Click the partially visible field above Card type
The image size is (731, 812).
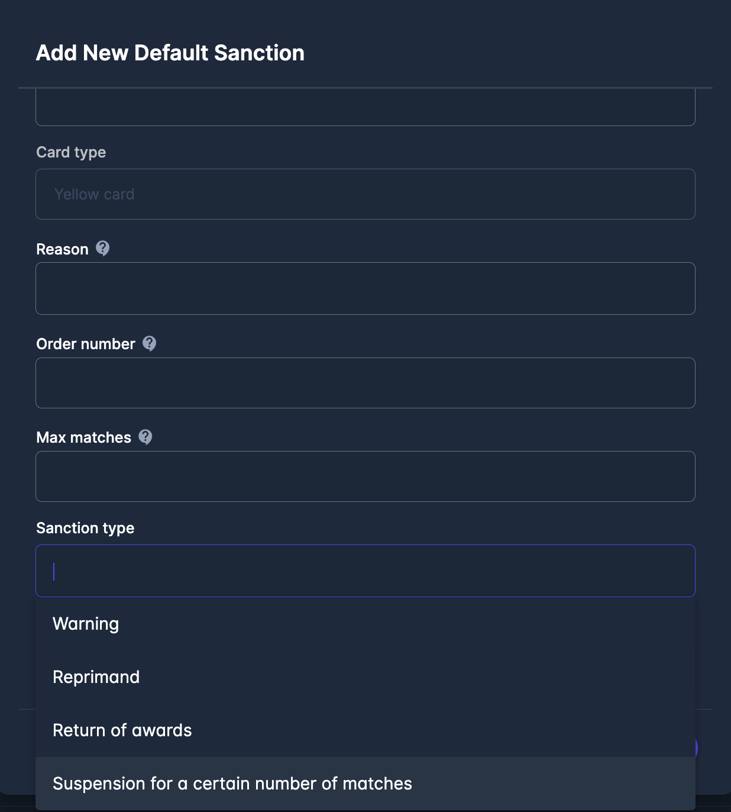[365, 108]
